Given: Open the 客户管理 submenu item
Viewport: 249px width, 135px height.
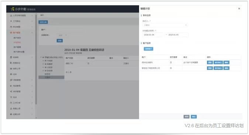Looking at the screenshot, I should coord(17,47).
